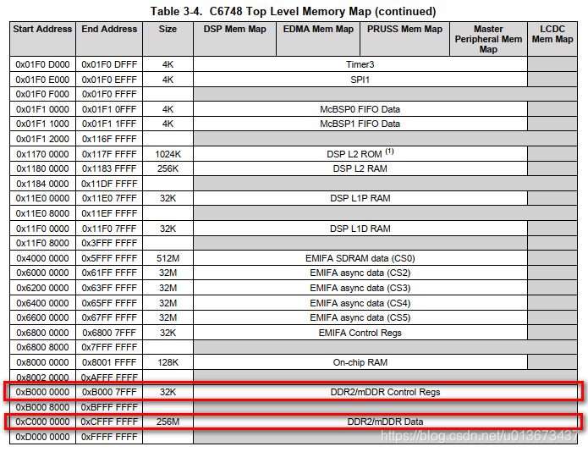Select end address 0xFFFF FFFF

(109, 437)
